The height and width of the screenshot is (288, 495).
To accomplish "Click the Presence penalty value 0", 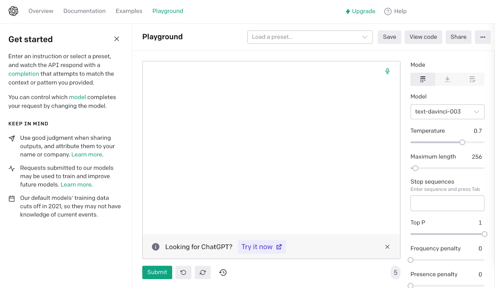I will coord(480,274).
